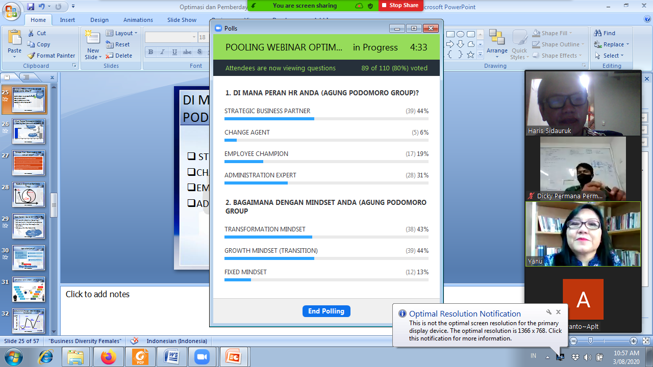Screen dimensions: 653x367
Task: Select the oval shape in gallery
Action: 461,34
